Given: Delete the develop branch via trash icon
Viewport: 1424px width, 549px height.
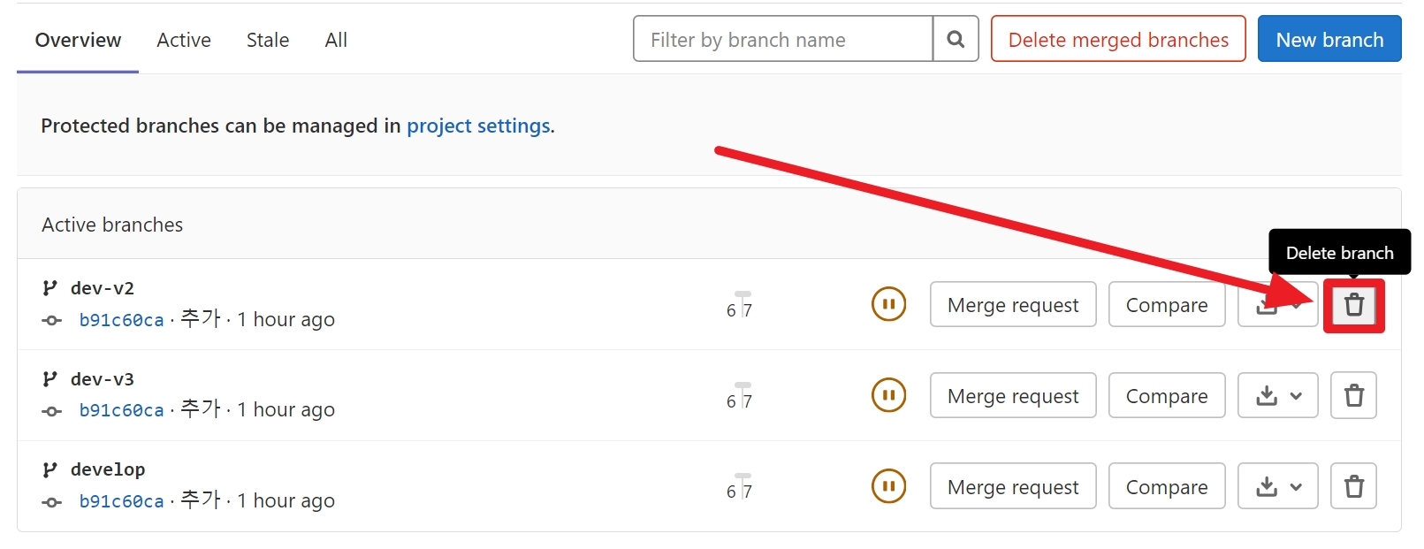Looking at the screenshot, I should click(1353, 486).
